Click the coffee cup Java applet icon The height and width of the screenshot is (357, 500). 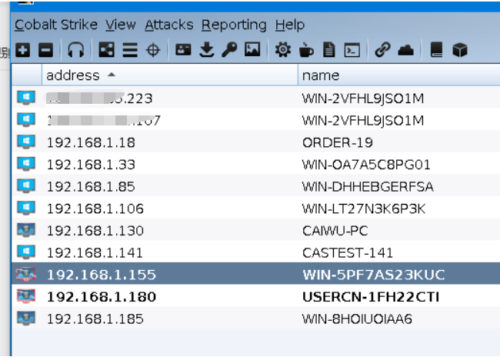point(306,50)
